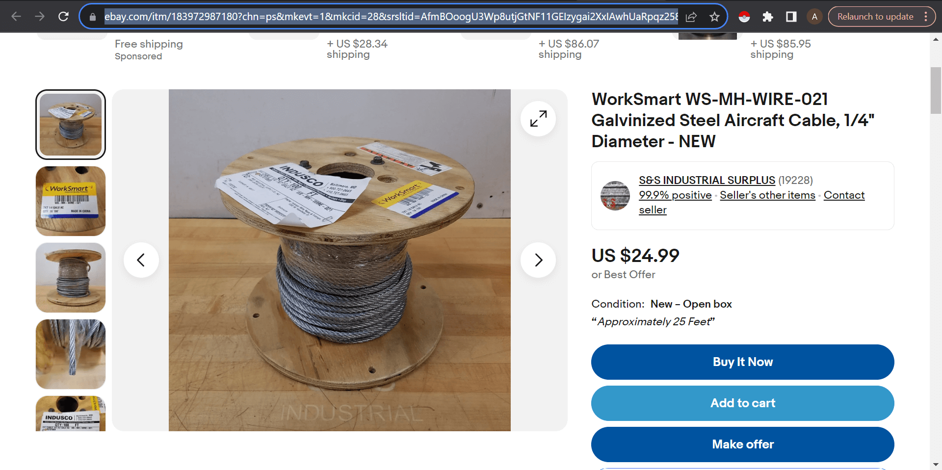The image size is (942, 470).
Task: Click the Make offer button
Action: pyautogui.click(x=742, y=444)
